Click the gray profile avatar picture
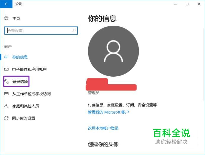This screenshot has width=205, height=155. coord(113,51)
